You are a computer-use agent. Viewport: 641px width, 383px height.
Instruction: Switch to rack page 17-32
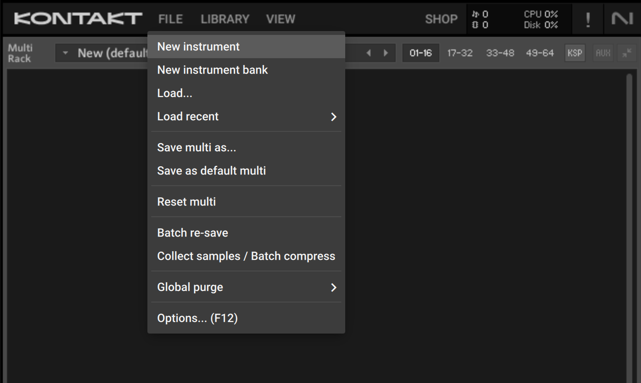point(460,53)
